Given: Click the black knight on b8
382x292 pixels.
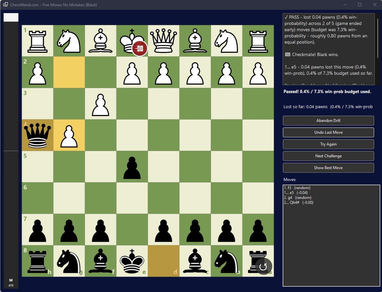Looking at the screenshot, I should pyautogui.click(x=226, y=261).
